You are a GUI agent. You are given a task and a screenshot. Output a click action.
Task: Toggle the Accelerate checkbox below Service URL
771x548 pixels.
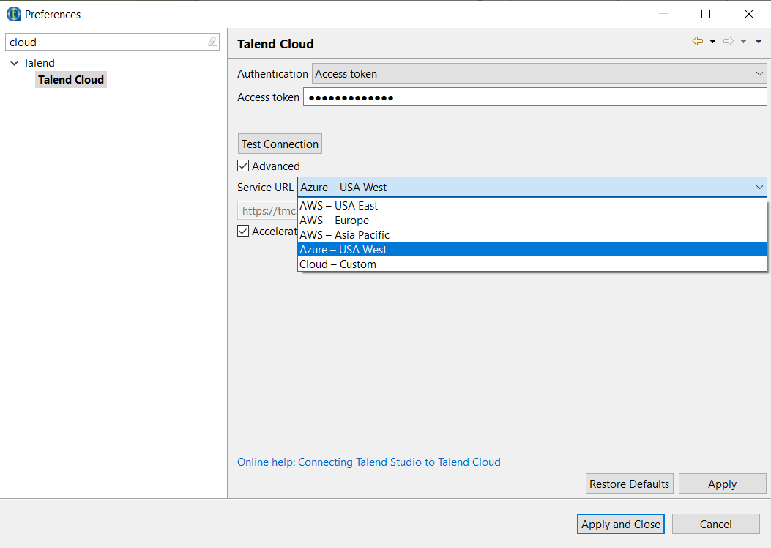coord(243,232)
